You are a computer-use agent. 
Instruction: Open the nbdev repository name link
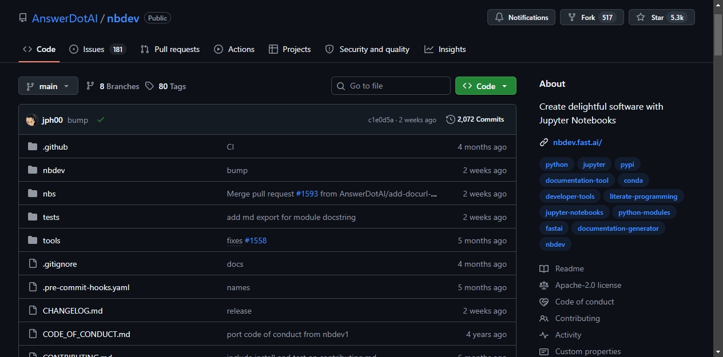(123, 18)
